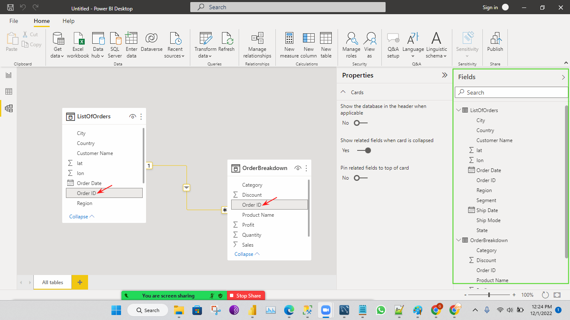
Task: Collapse the Fields pane chevron
Action: 563,77
